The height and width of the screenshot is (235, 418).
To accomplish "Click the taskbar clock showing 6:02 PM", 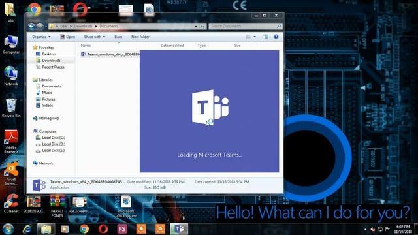I will (x=403, y=229).
